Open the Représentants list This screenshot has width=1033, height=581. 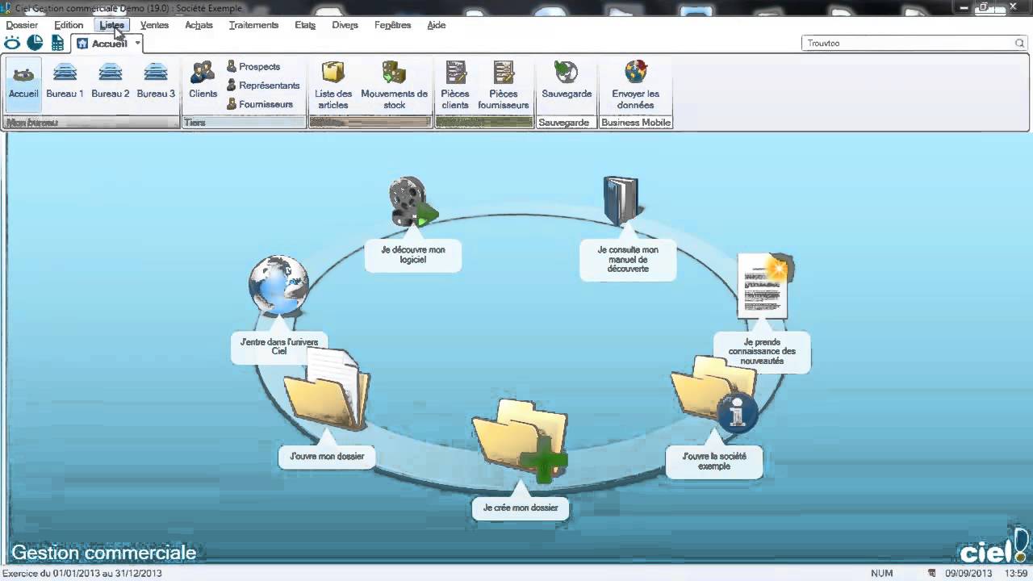click(x=263, y=85)
